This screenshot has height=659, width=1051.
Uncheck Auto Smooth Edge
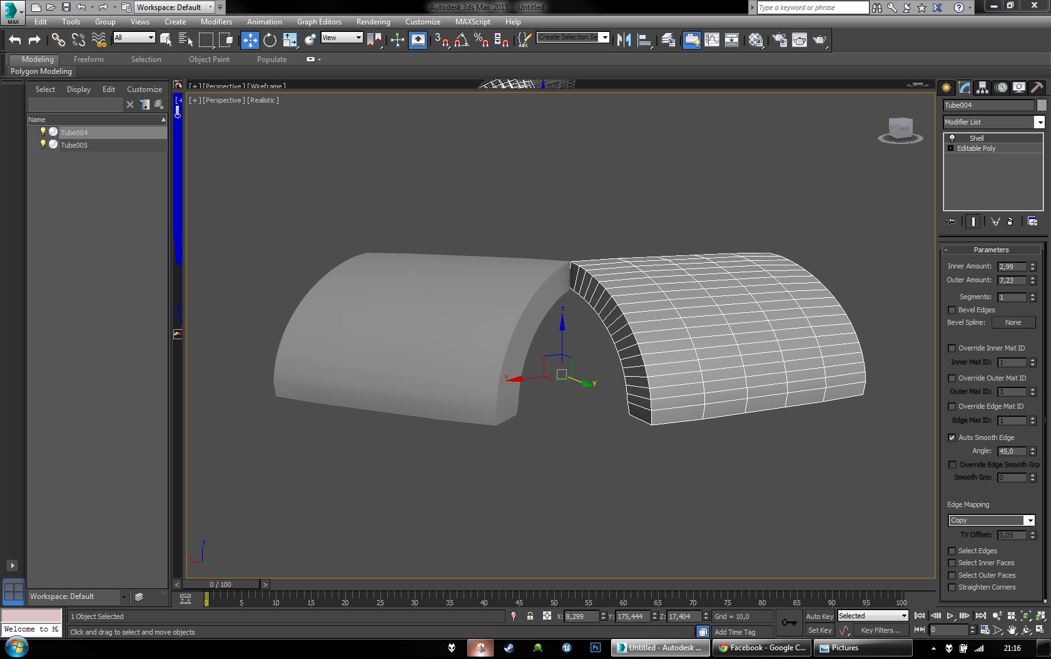pos(952,437)
